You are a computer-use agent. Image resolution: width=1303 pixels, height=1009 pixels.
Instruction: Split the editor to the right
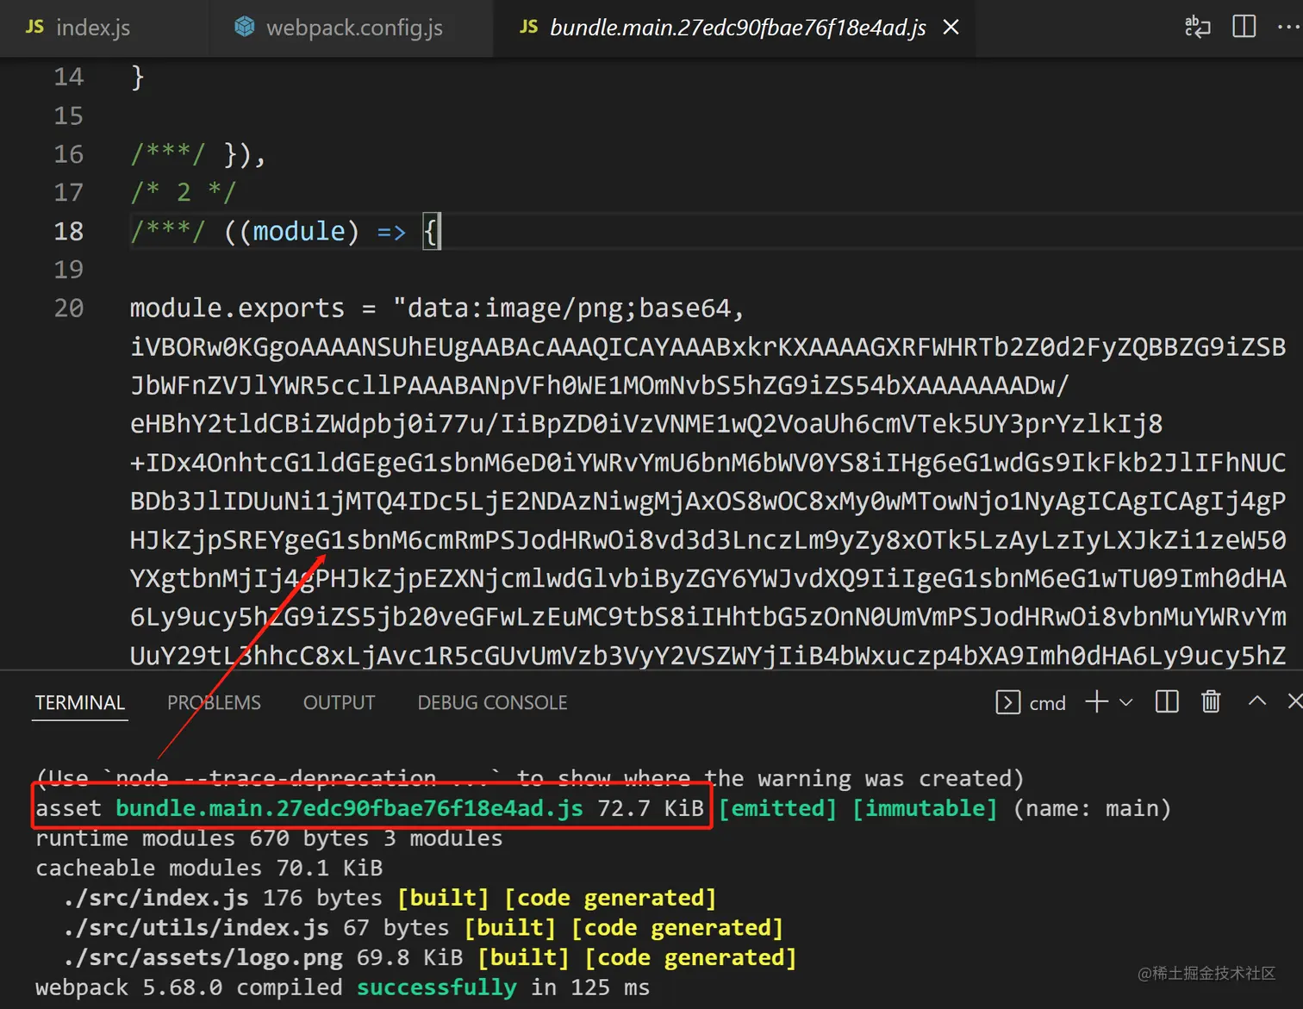(x=1244, y=27)
